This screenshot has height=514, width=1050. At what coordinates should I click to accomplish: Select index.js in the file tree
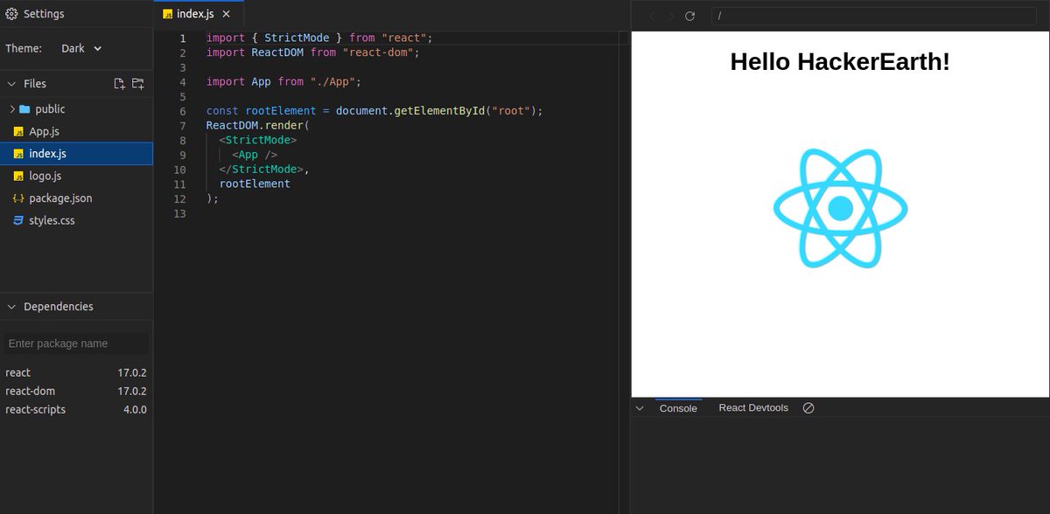click(x=76, y=154)
